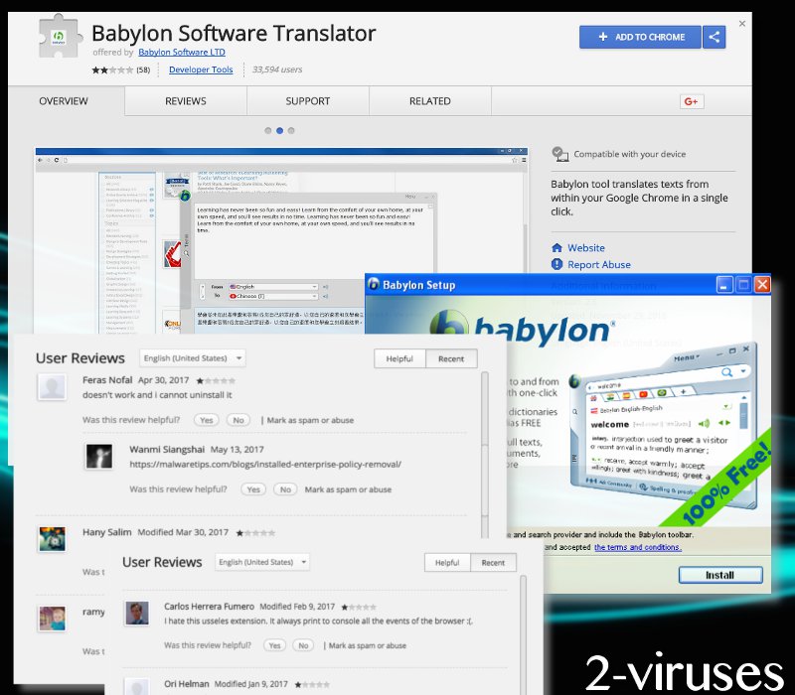The width and height of the screenshot is (795, 695).
Task: Click the scrollbar inside the Babylon widget
Action: pyautogui.click(x=744, y=415)
